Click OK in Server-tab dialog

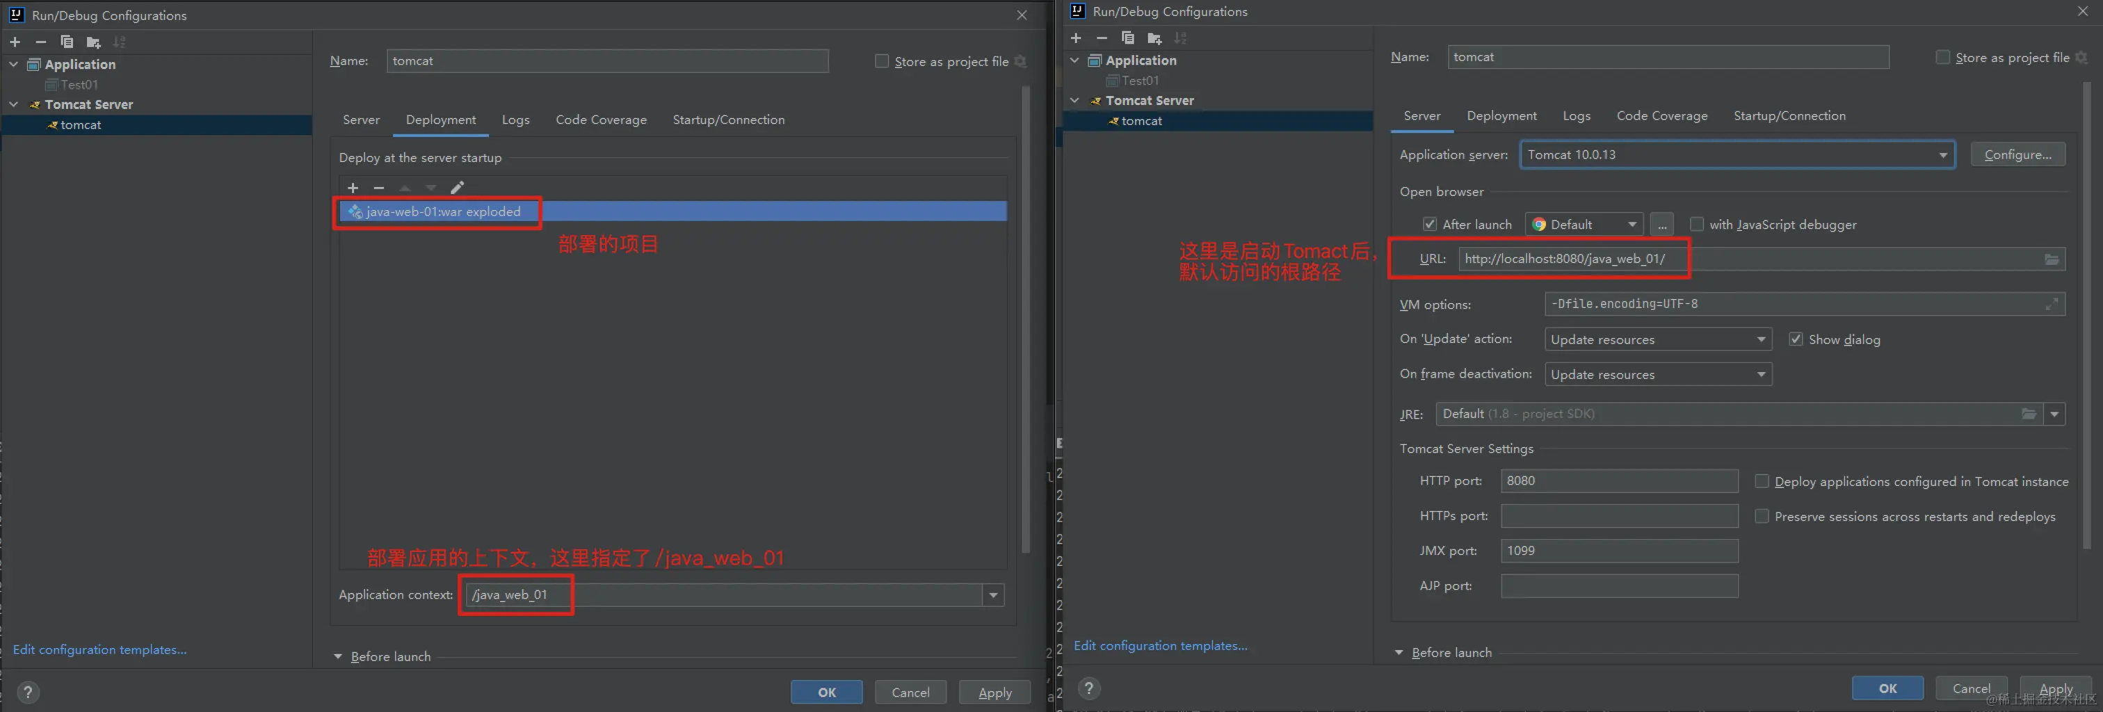[x=1887, y=688]
